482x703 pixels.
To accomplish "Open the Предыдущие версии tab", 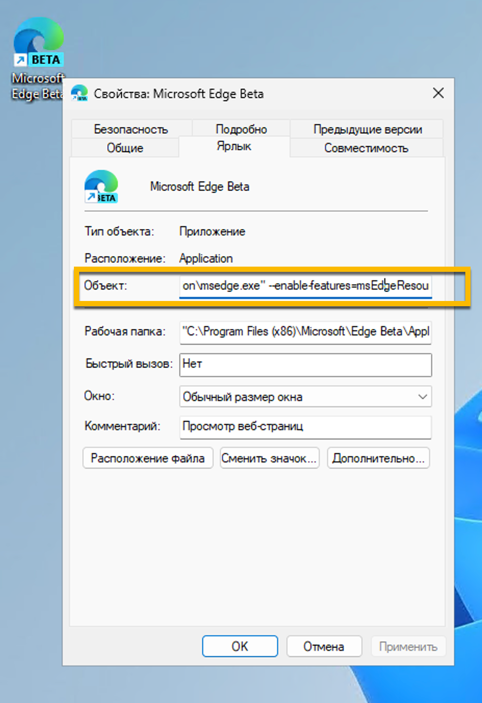I will pos(367,129).
